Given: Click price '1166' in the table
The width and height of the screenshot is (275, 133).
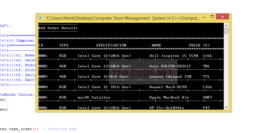Looking at the screenshot, I should pos(207,56).
